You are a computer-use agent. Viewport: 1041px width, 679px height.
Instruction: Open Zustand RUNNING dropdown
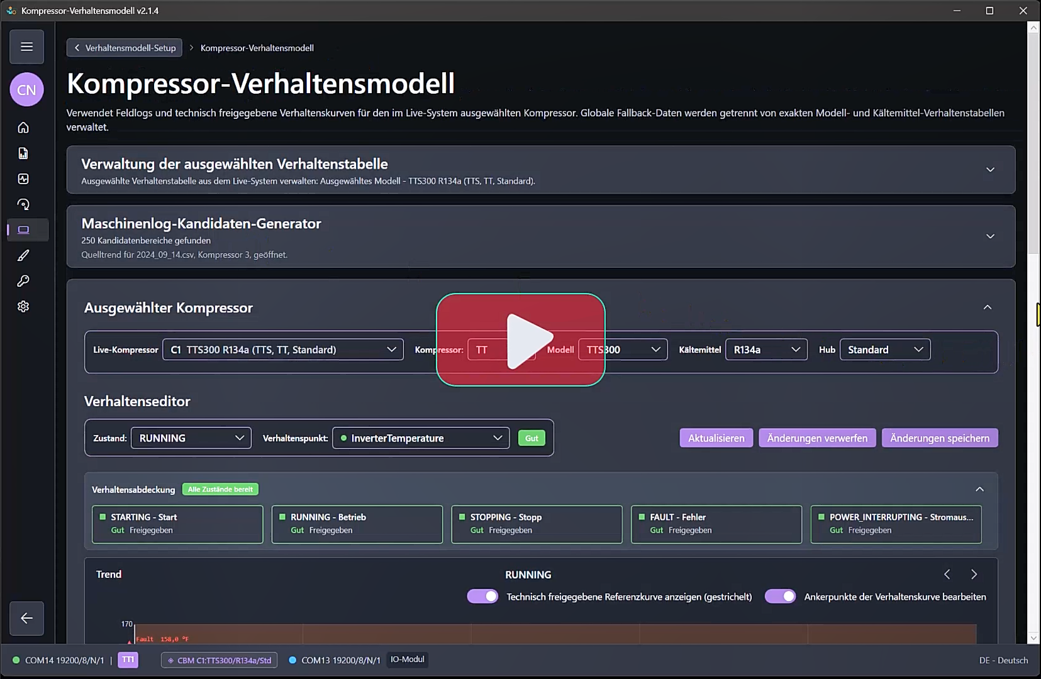click(191, 438)
